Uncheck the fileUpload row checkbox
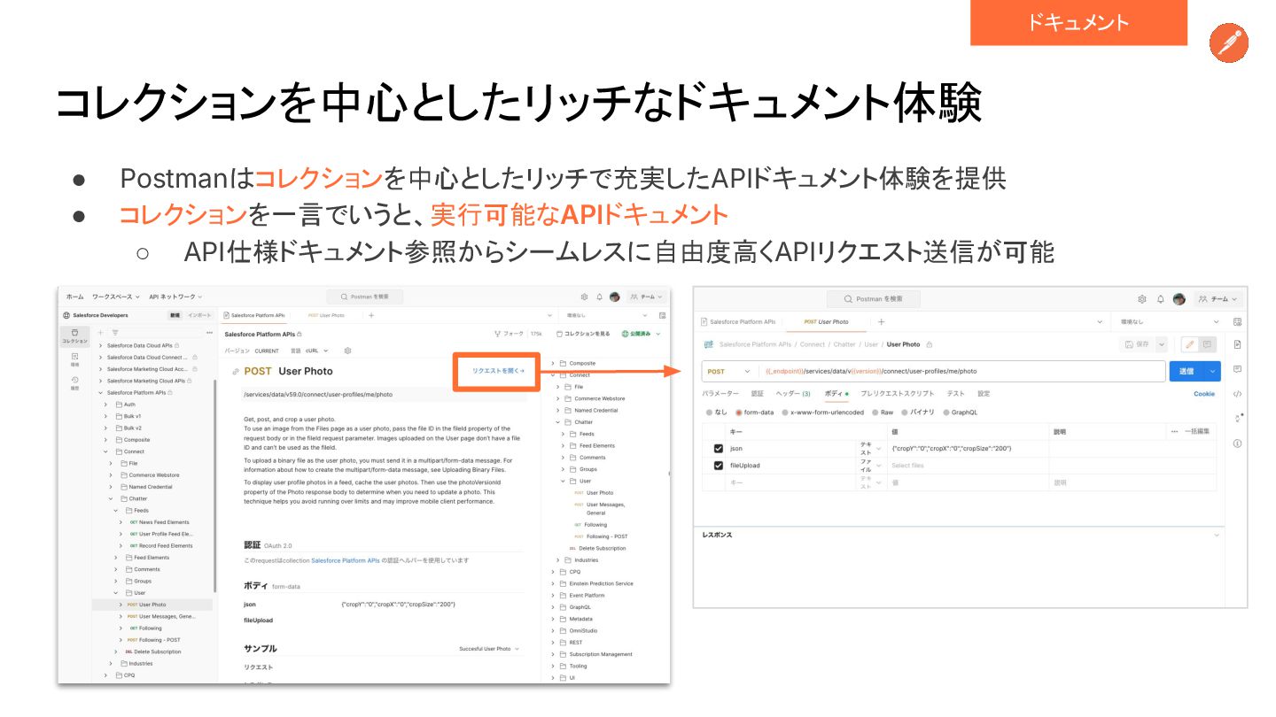 (719, 466)
